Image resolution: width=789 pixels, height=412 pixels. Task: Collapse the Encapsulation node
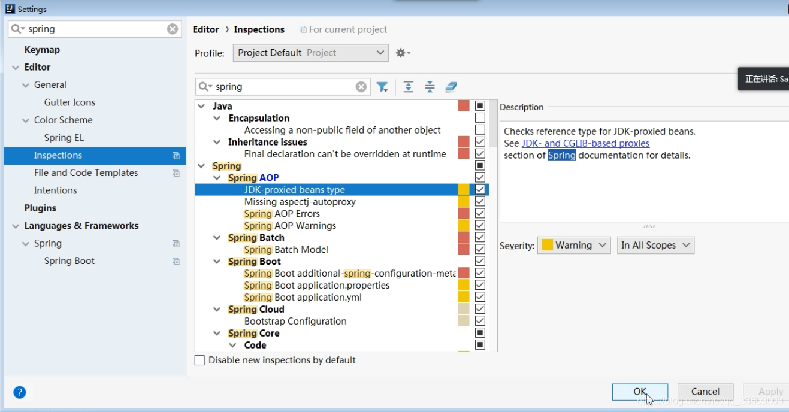click(217, 118)
